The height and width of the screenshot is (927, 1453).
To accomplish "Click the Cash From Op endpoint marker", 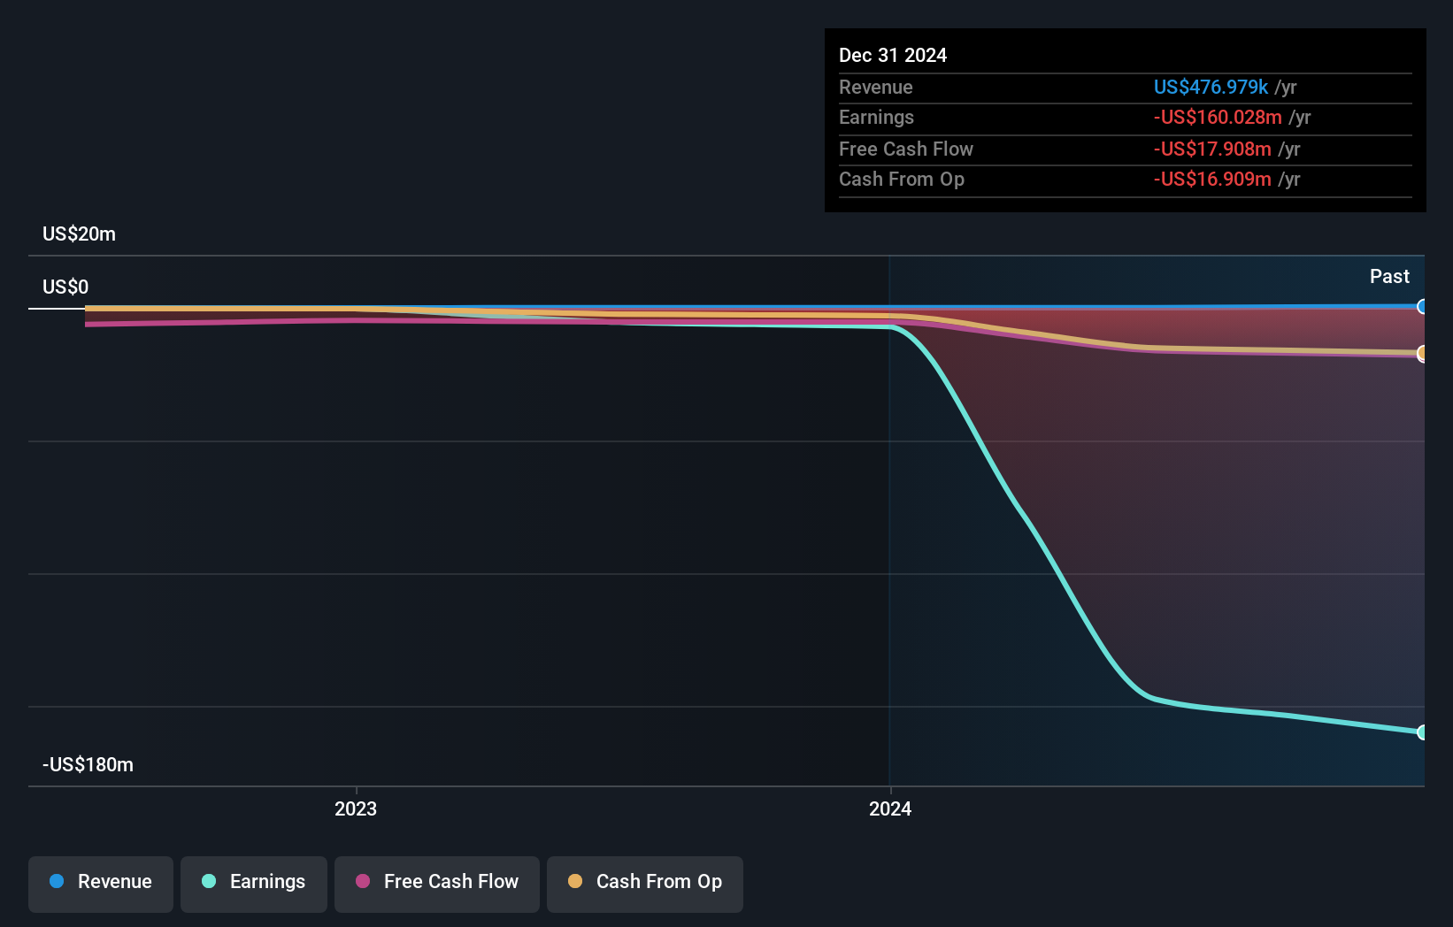I will (x=1422, y=354).
